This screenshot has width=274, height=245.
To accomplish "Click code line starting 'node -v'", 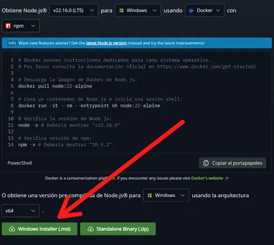I will pyautogui.click(x=71, y=125).
